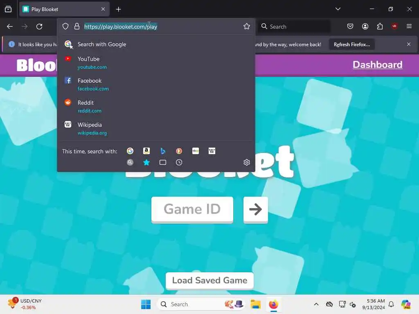Open the network and display tray icon
The width and height of the screenshot is (419, 314).
tap(342, 304)
